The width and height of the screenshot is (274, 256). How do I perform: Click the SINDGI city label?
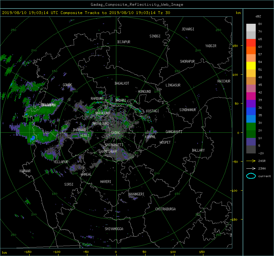pos(155,36)
